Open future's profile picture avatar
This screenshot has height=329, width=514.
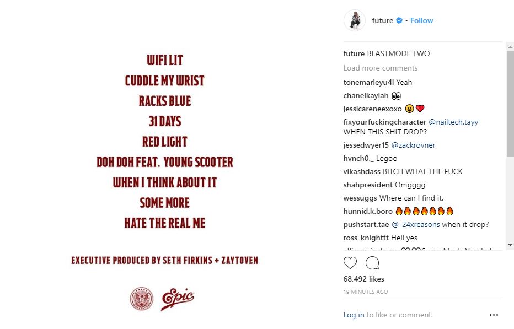point(355,20)
